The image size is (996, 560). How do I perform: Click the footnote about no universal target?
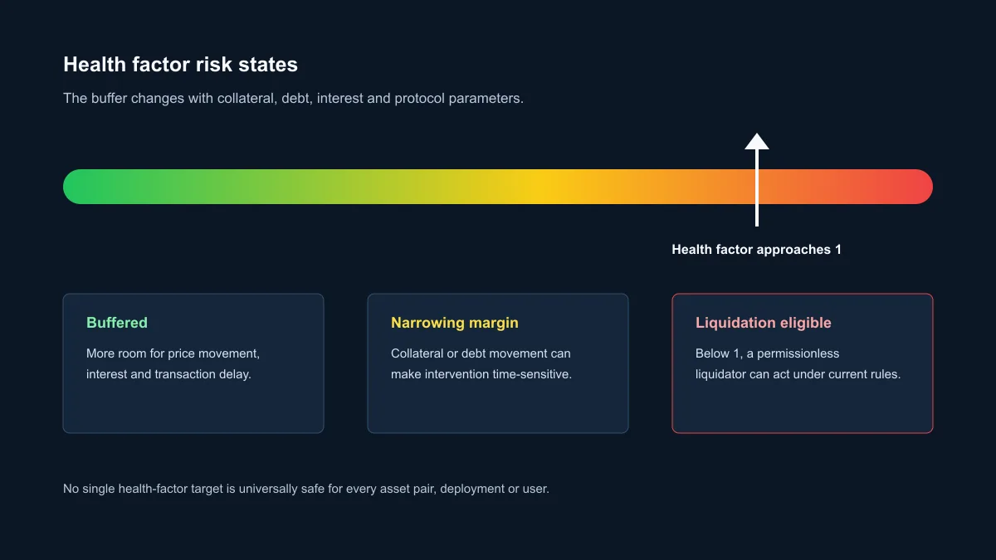coord(306,489)
